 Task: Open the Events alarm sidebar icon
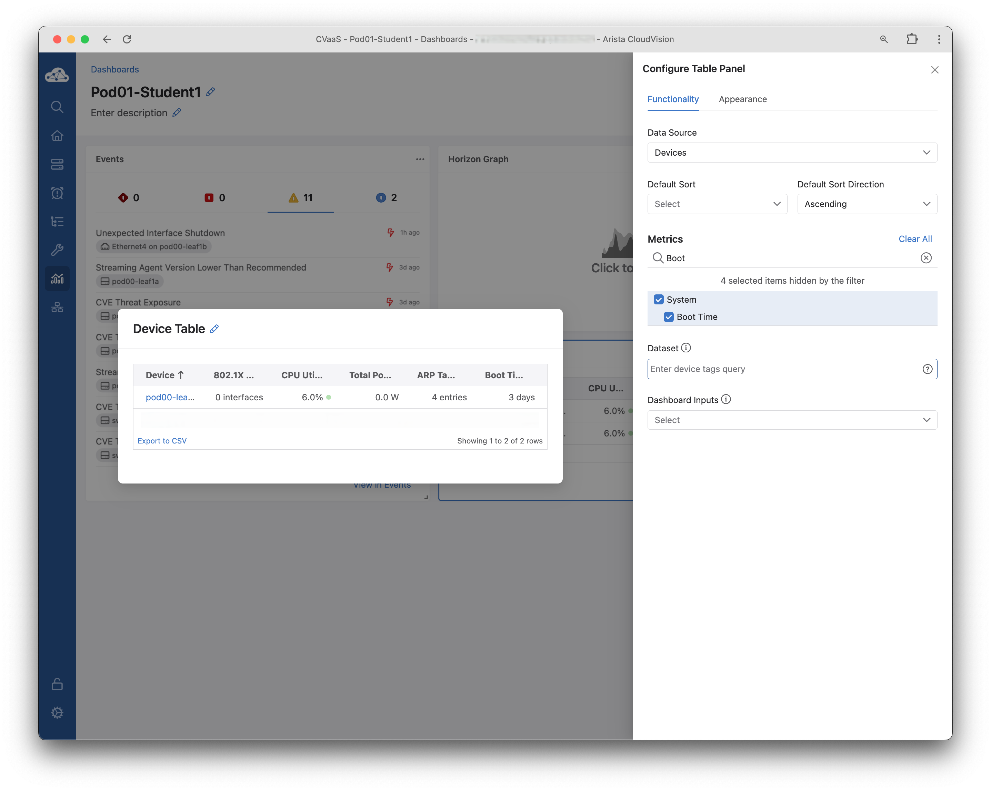(x=57, y=193)
